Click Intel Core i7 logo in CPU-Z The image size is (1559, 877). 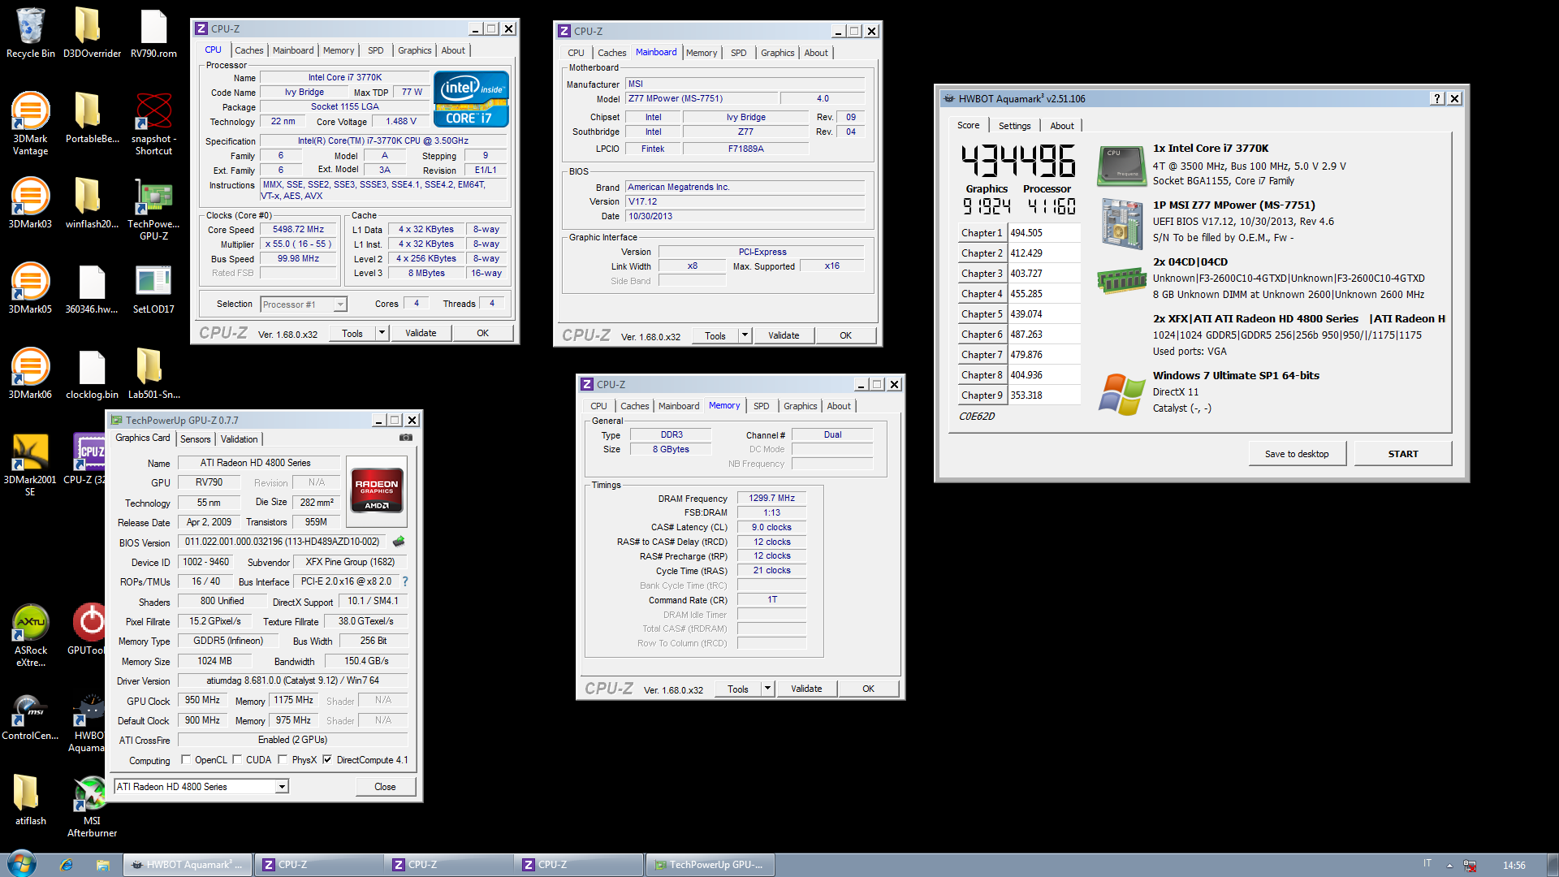point(472,99)
